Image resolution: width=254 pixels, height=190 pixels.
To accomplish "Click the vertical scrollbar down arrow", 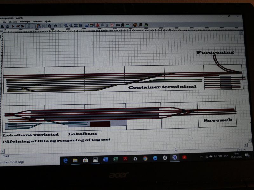I will click(x=250, y=140).
